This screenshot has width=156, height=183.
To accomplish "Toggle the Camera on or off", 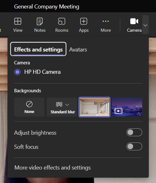I will click(134, 25).
